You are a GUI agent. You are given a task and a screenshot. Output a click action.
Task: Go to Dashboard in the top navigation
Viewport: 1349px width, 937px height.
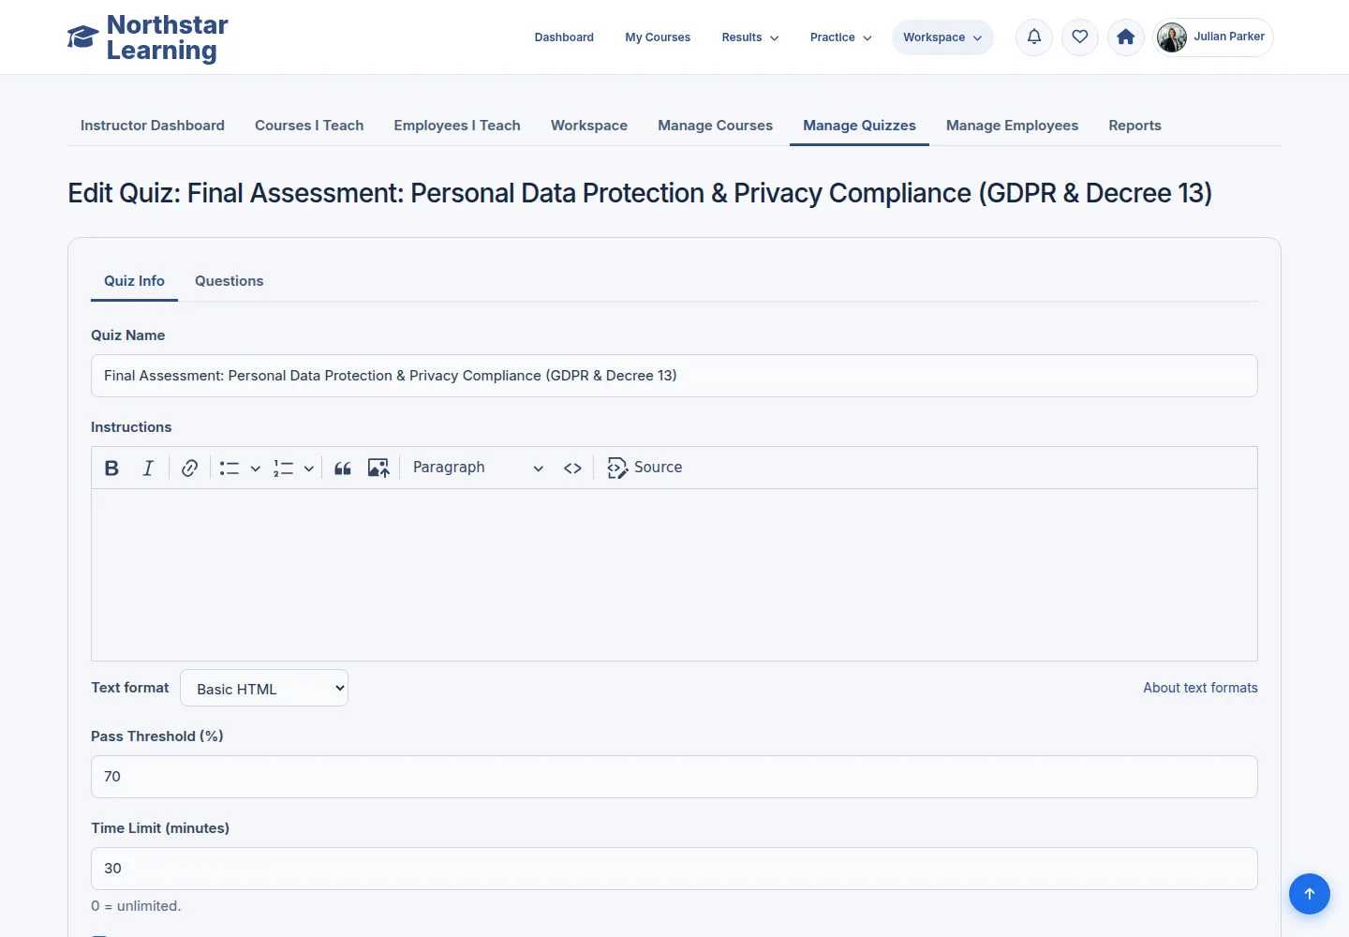(564, 37)
